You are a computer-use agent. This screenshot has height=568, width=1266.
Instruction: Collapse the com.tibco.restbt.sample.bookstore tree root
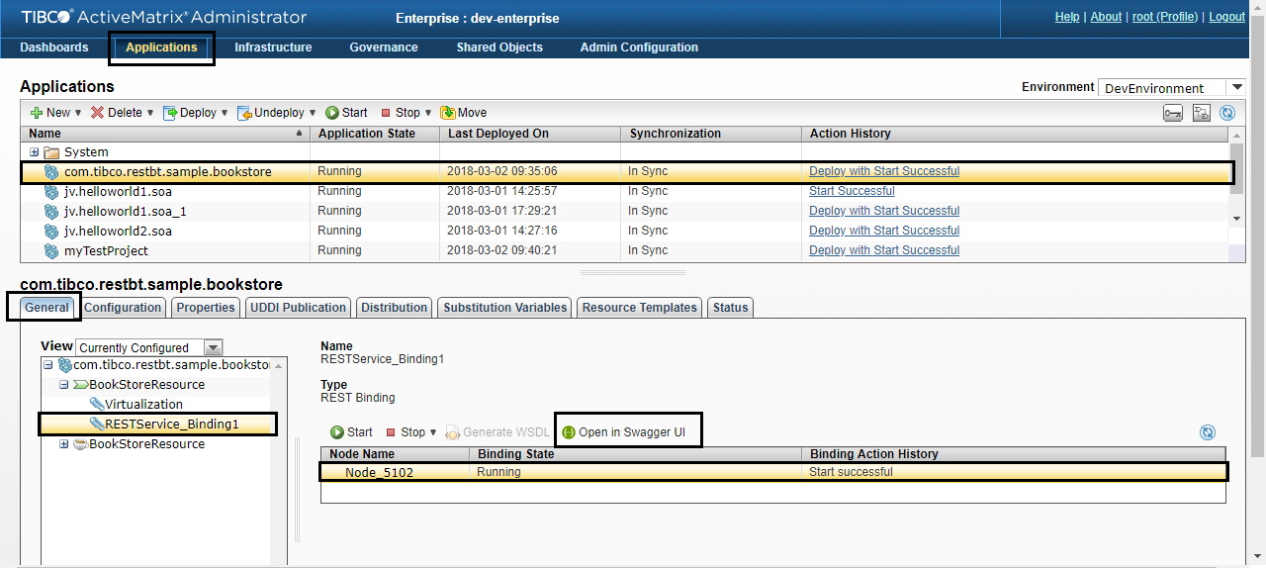point(48,365)
